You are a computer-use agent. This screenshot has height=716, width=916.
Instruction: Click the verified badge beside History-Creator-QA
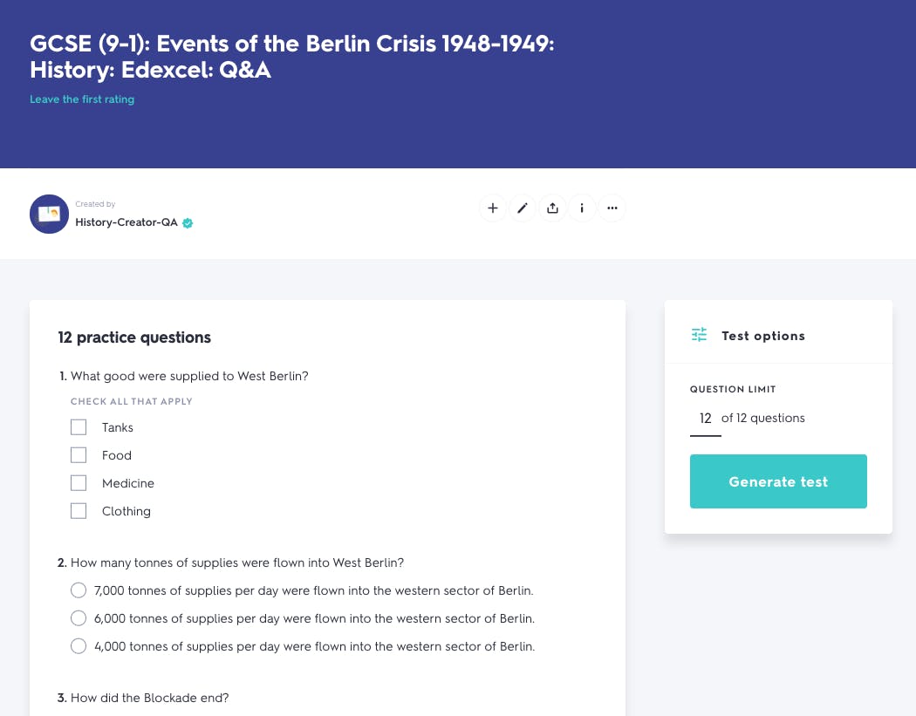[187, 222]
